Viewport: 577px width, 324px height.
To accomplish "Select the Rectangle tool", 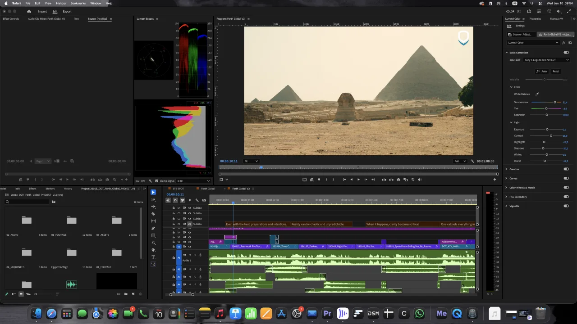I will click(x=153, y=235).
